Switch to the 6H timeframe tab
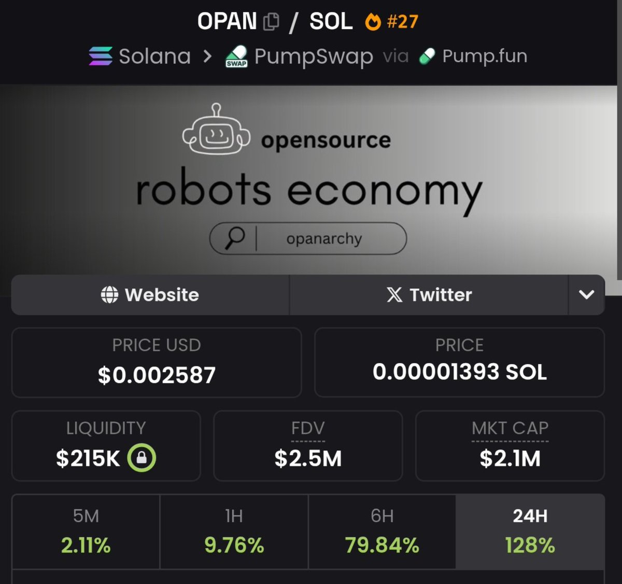This screenshot has width=622, height=584. 382,531
